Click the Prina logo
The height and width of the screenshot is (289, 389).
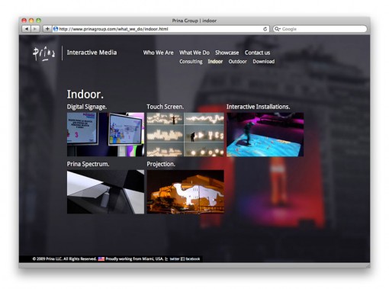[x=44, y=53]
